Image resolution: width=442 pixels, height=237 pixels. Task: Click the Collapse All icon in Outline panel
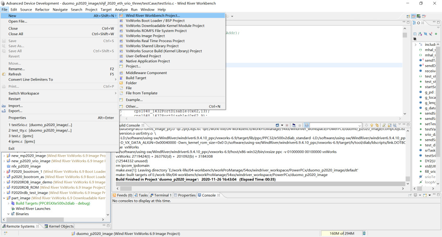pos(415,34)
